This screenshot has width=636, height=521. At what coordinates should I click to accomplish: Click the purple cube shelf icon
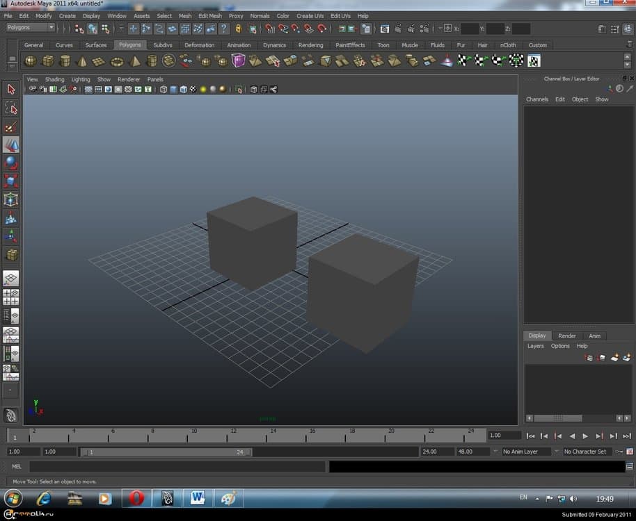(238, 60)
